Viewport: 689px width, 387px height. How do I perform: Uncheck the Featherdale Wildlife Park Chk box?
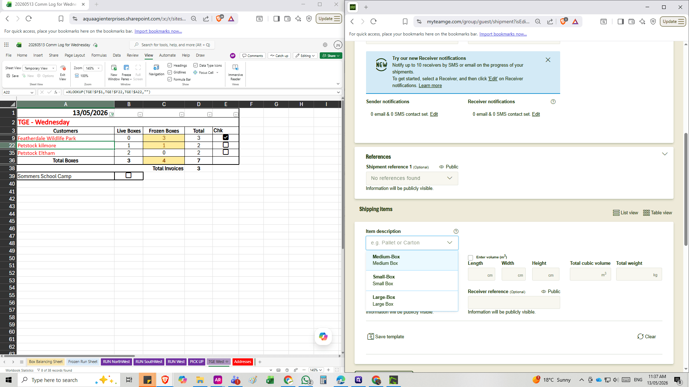click(x=226, y=138)
